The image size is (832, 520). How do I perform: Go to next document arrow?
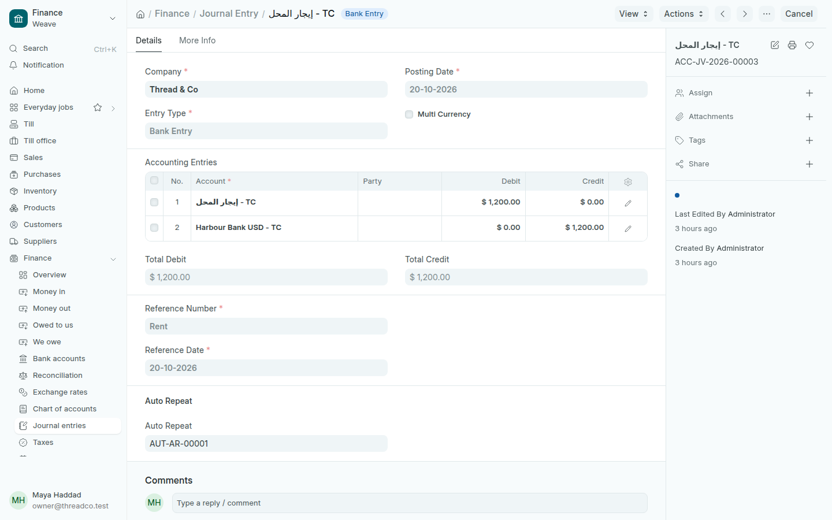point(745,14)
